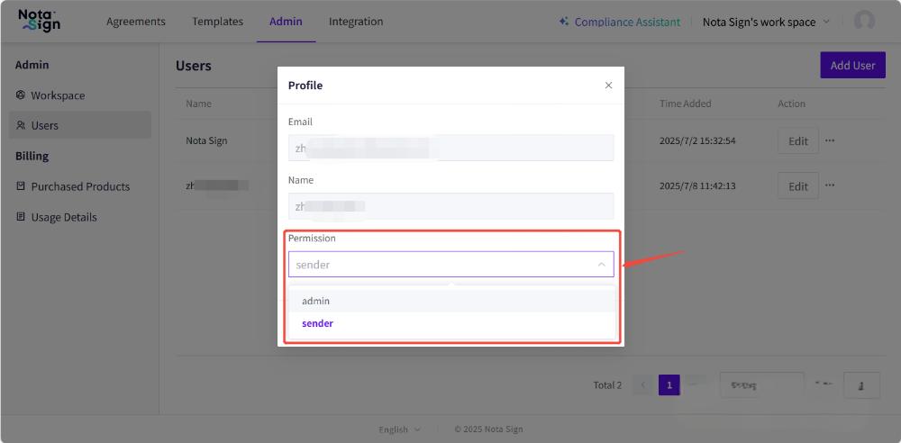The image size is (901, 443).
Task: Expand the Nota Sign's work space dropdown
Action: (x=826, y=22)
